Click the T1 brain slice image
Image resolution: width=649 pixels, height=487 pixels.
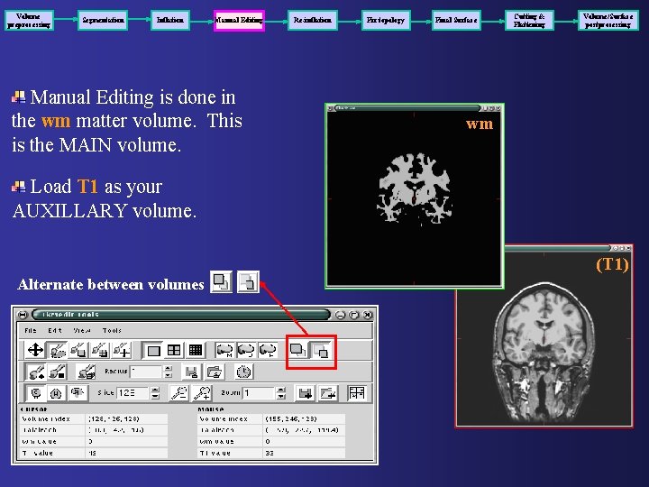(544, 337)
